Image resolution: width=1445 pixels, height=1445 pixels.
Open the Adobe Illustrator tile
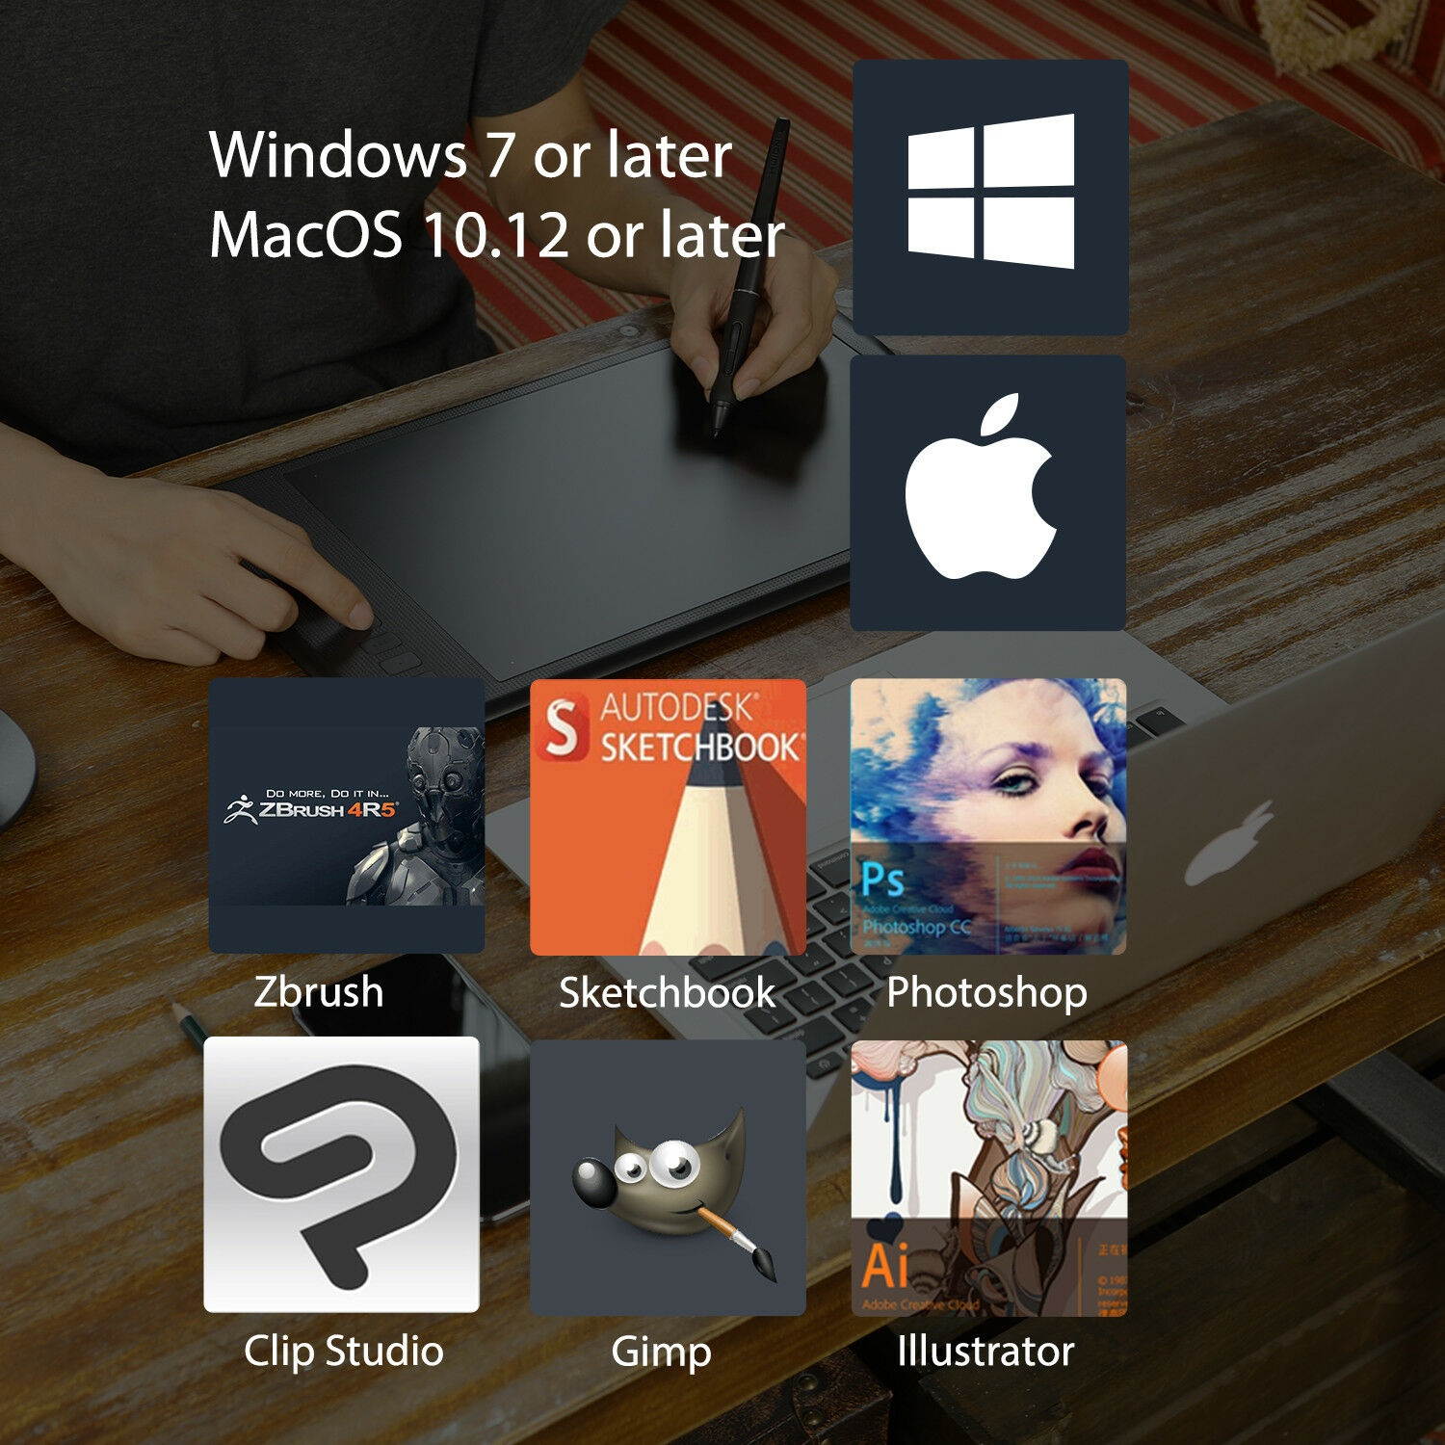click(x=988, y=1177)
